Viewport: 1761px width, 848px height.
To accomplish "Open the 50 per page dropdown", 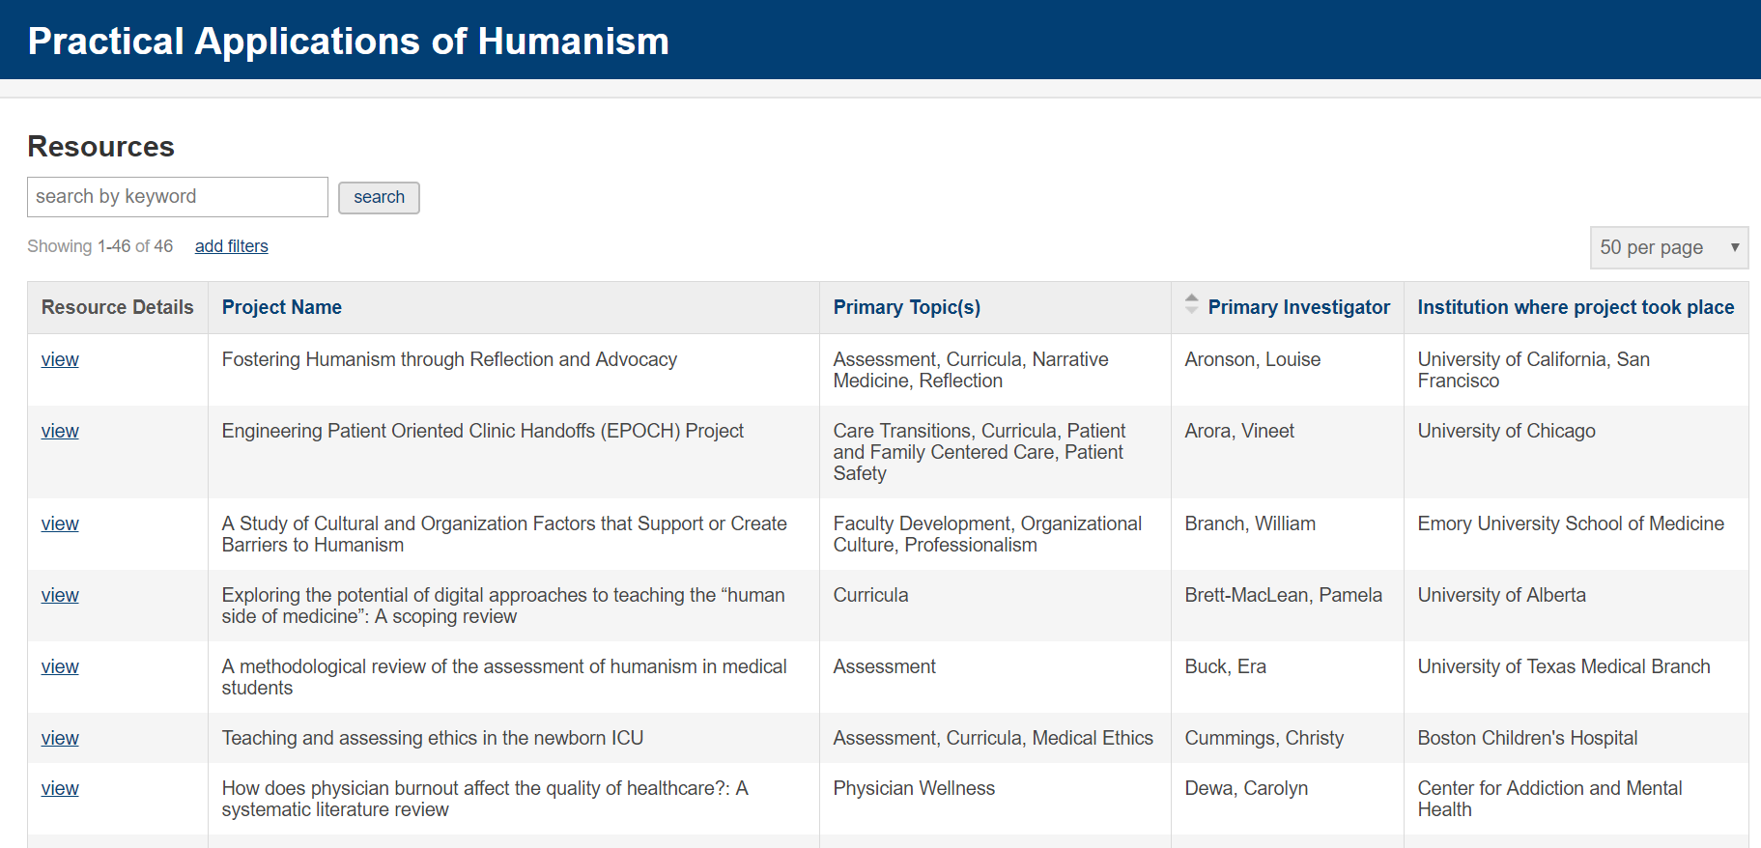I will click(1667, 247).
